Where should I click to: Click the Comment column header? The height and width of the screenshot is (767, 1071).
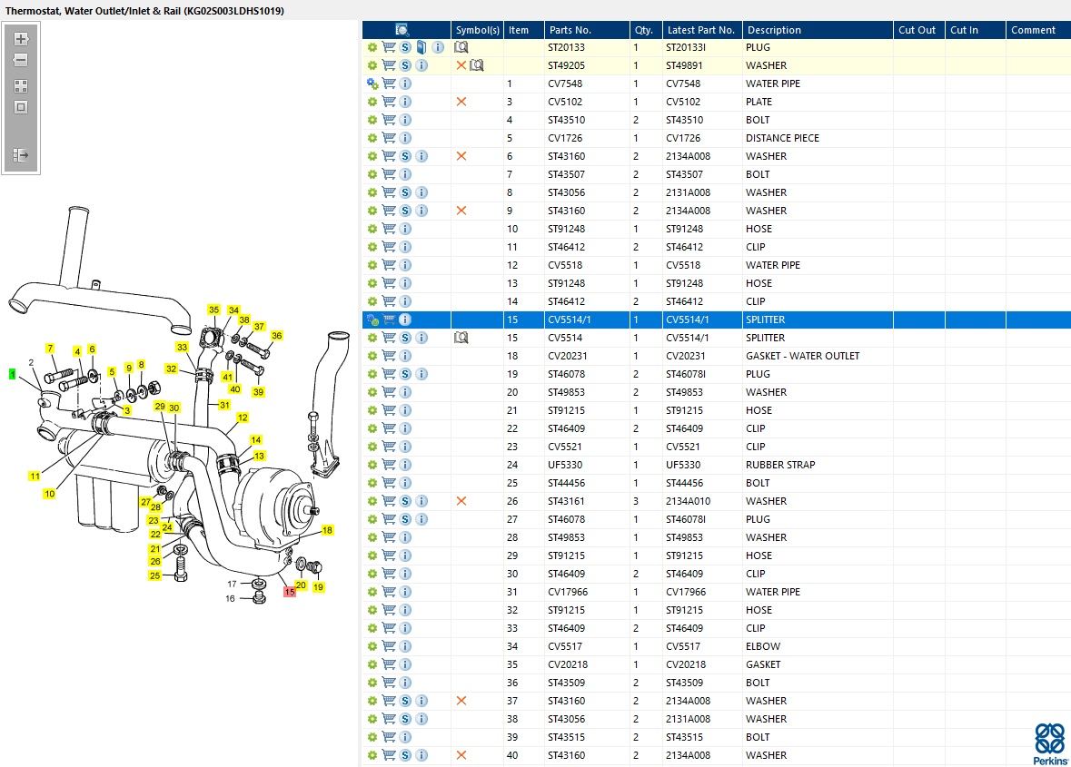pyautogui.click(x=1038, y=30)
